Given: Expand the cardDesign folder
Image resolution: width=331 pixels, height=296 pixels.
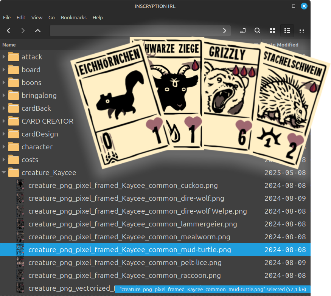Looking at the screenshot, I should tap(3, 134).
